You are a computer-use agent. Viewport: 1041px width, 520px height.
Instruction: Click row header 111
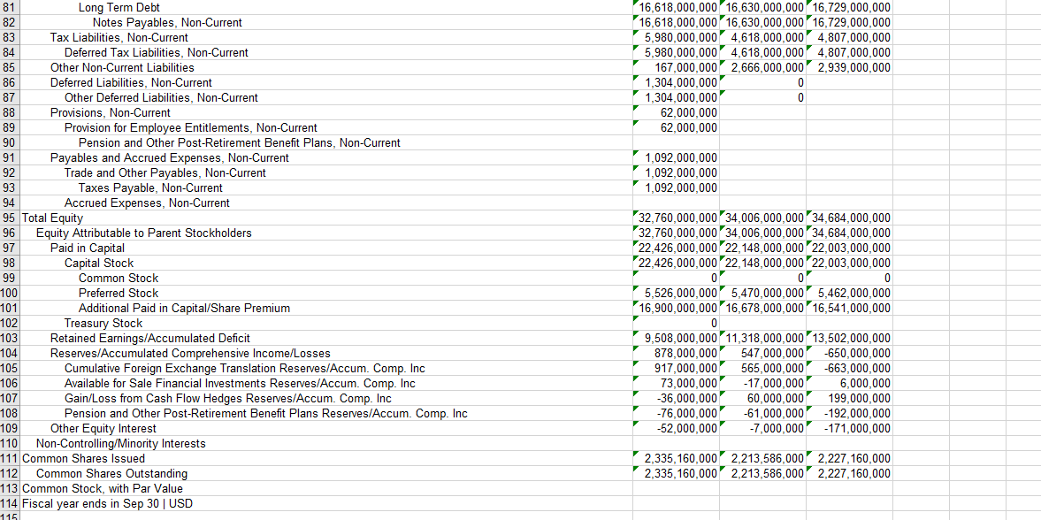(10, 458)
